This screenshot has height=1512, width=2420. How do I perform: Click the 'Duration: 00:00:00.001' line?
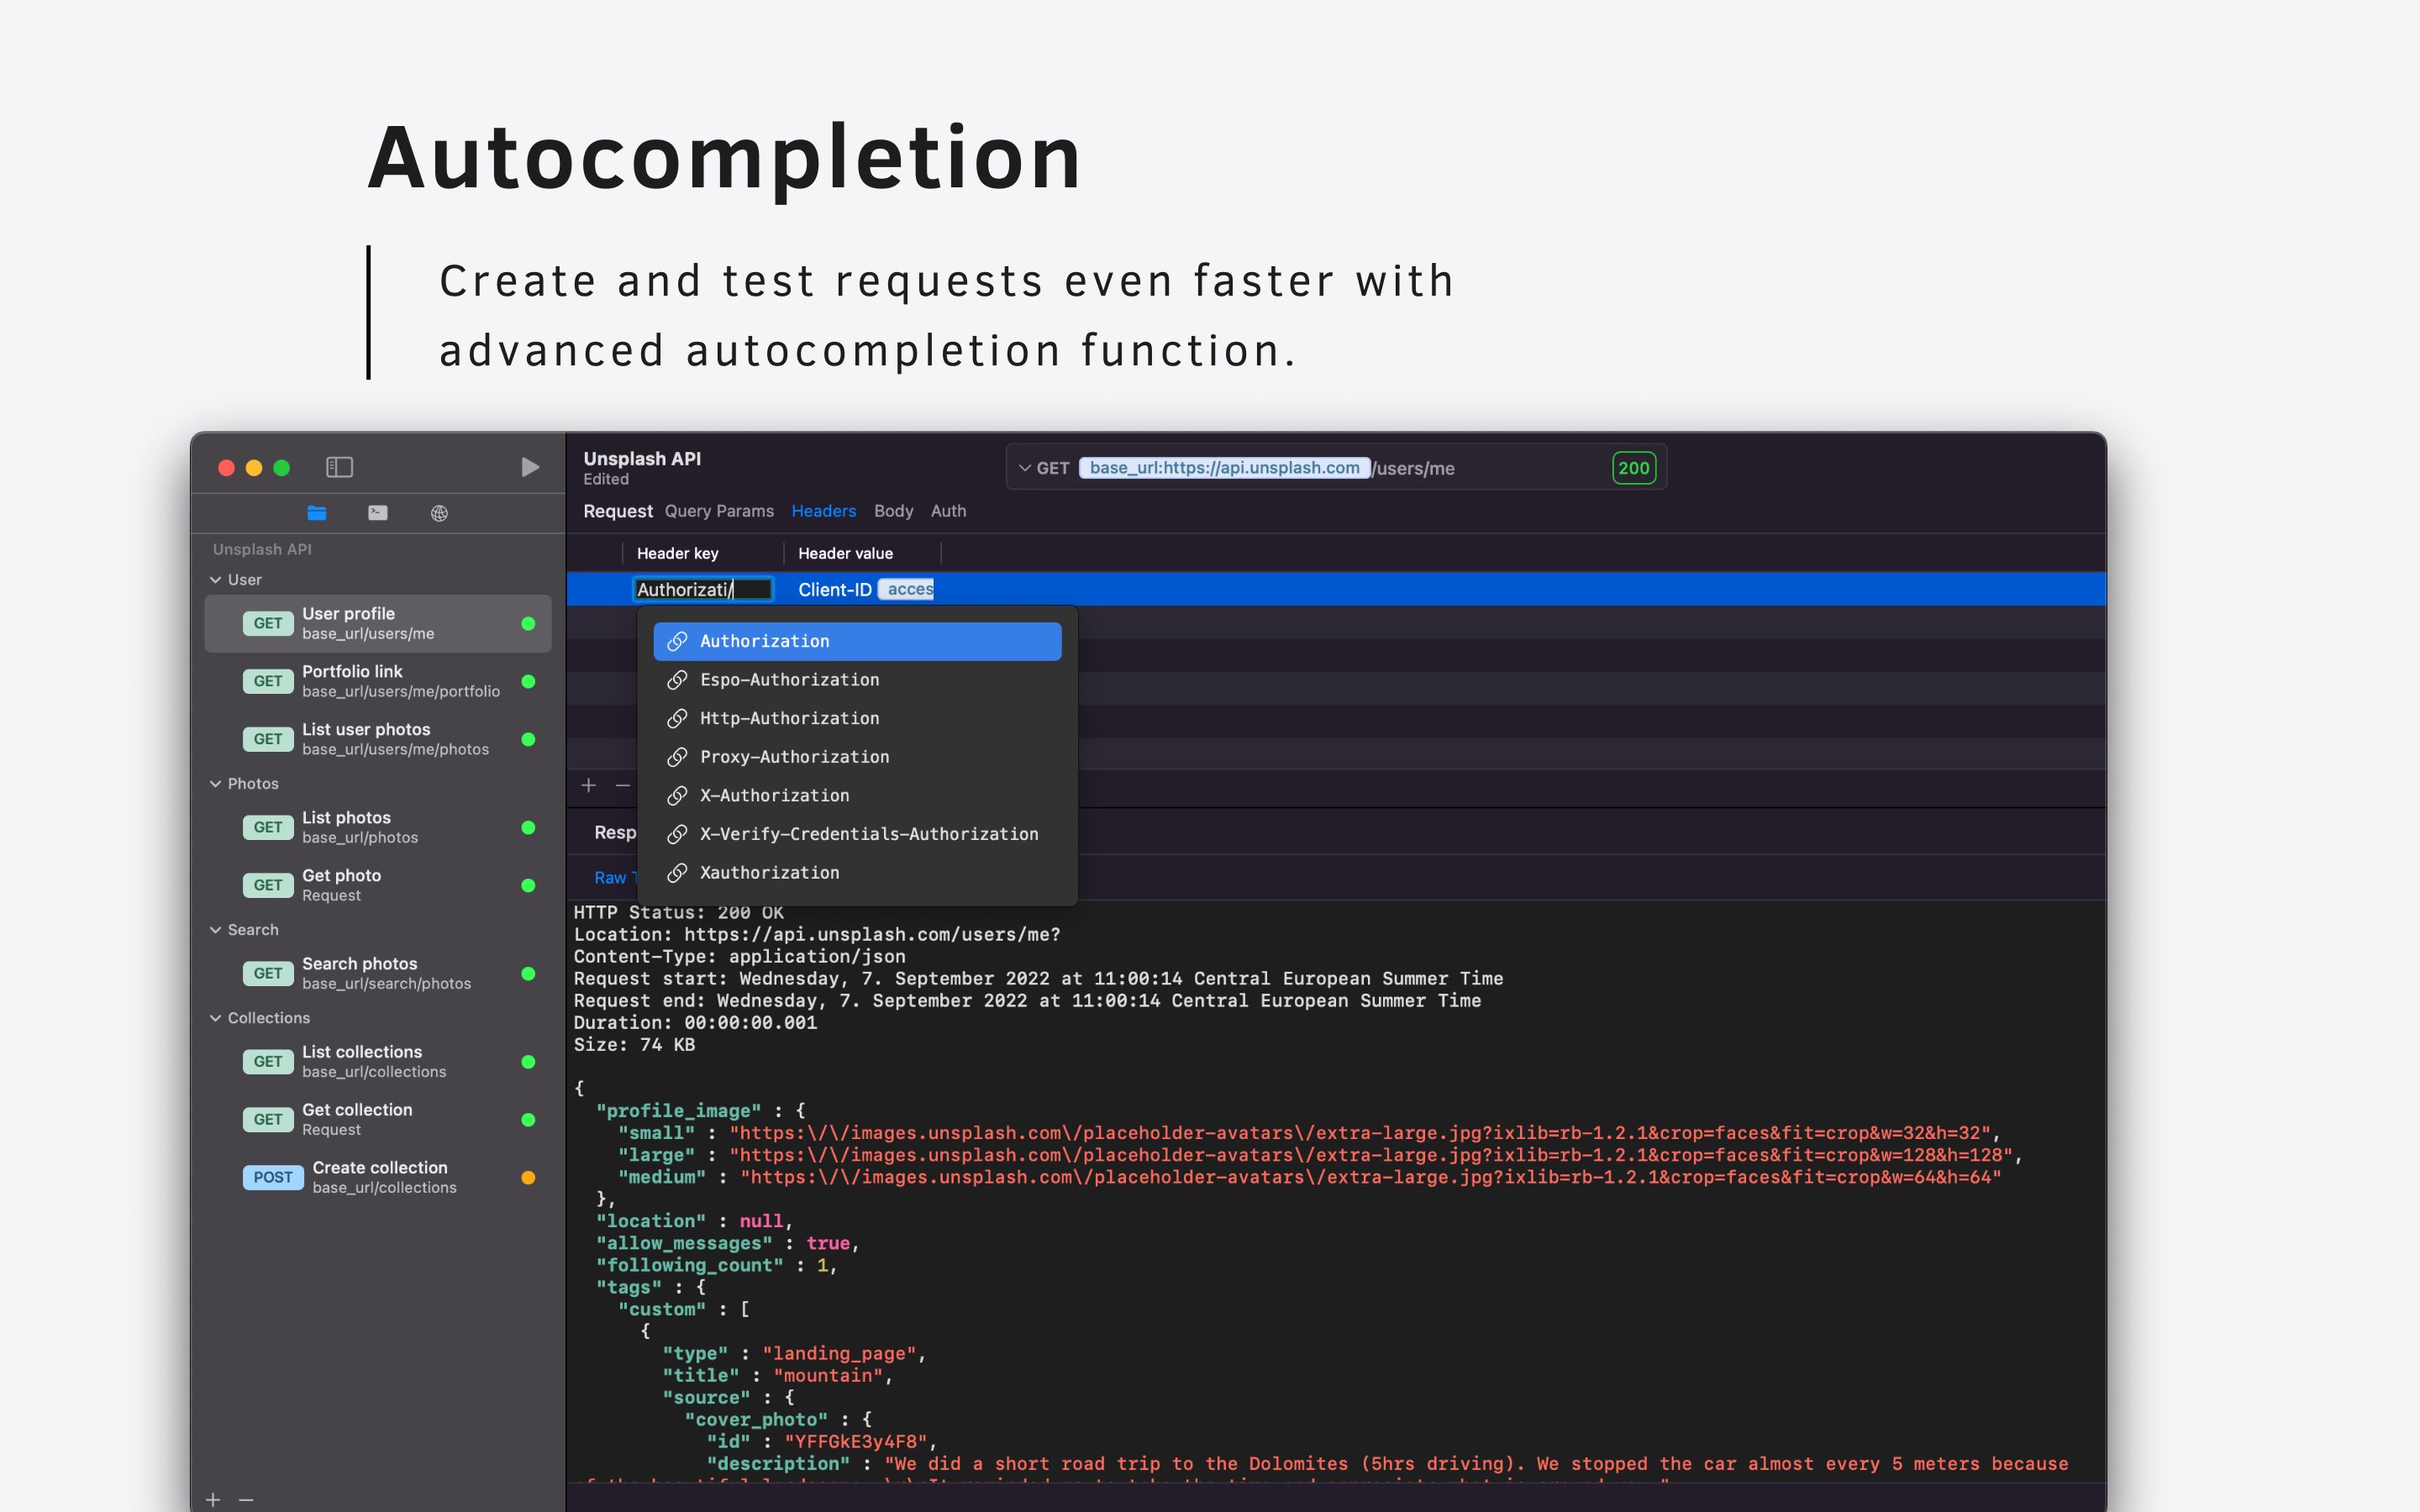pyautogui.click(x=695, y=1023)
